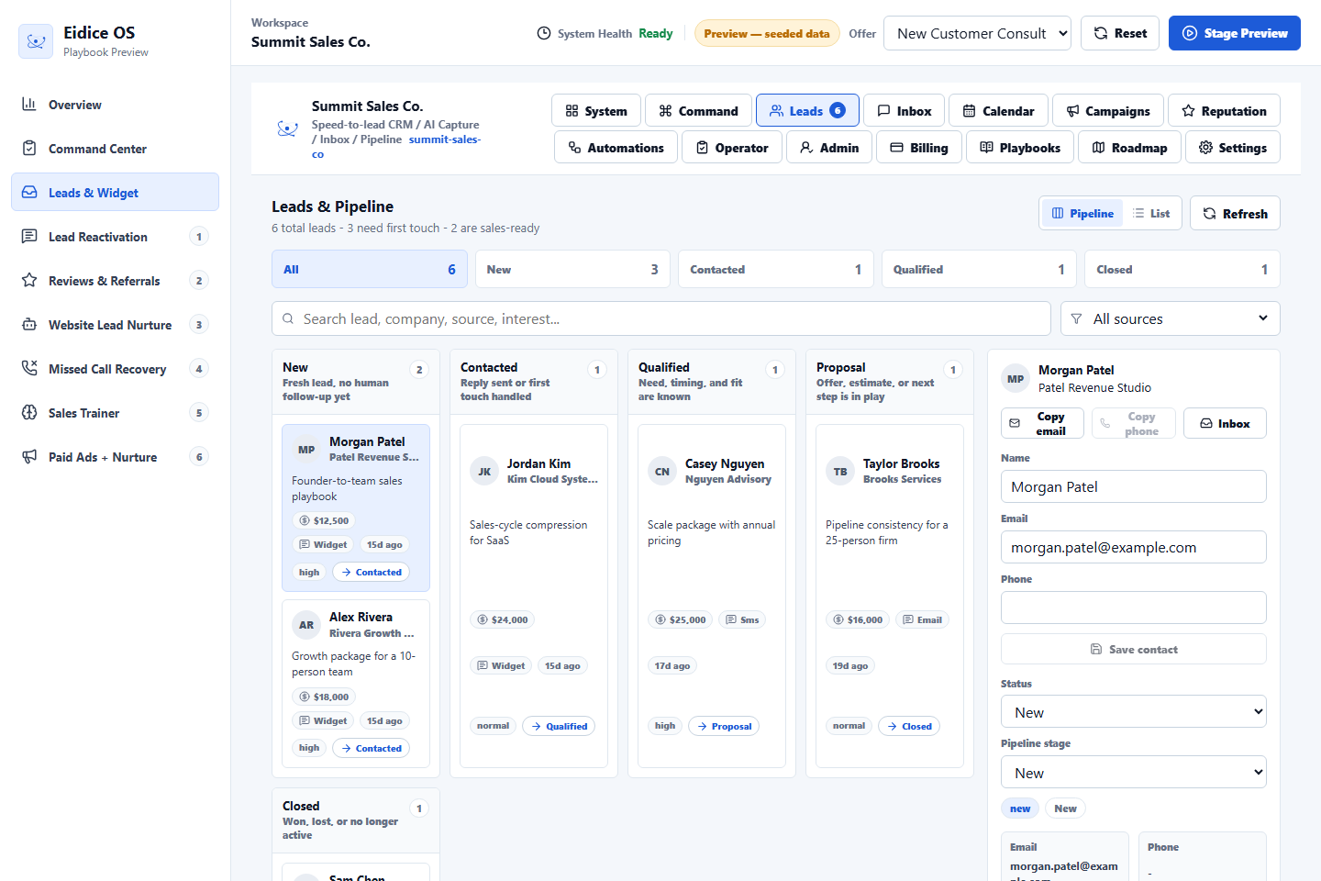Image resolution: width=1321 pixels, height=881 pixels.
Task: Click the Copy email button
Action: click(1042, 423)
